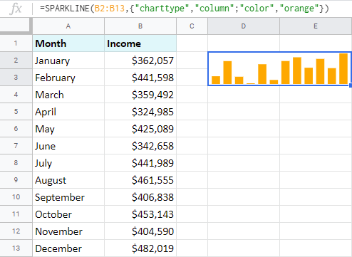This screenshot has height=257, width=352.
Task: Select the $425,089 cell
Action: click(140, 129)
